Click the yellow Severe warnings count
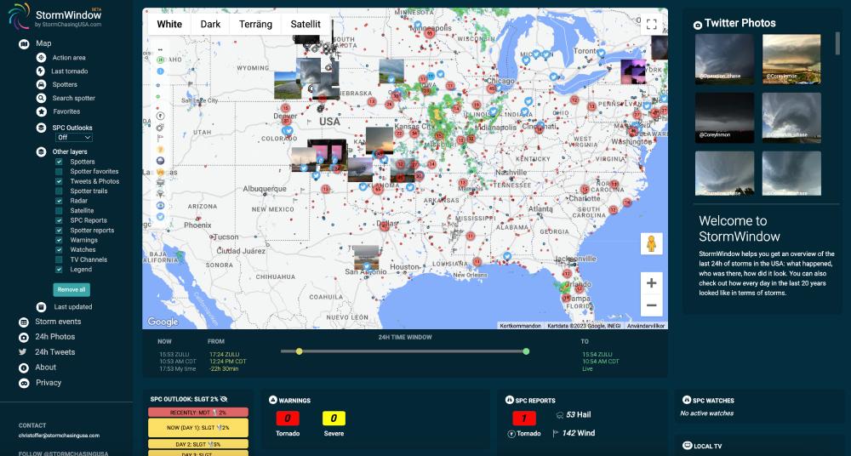 coord(334,419)
